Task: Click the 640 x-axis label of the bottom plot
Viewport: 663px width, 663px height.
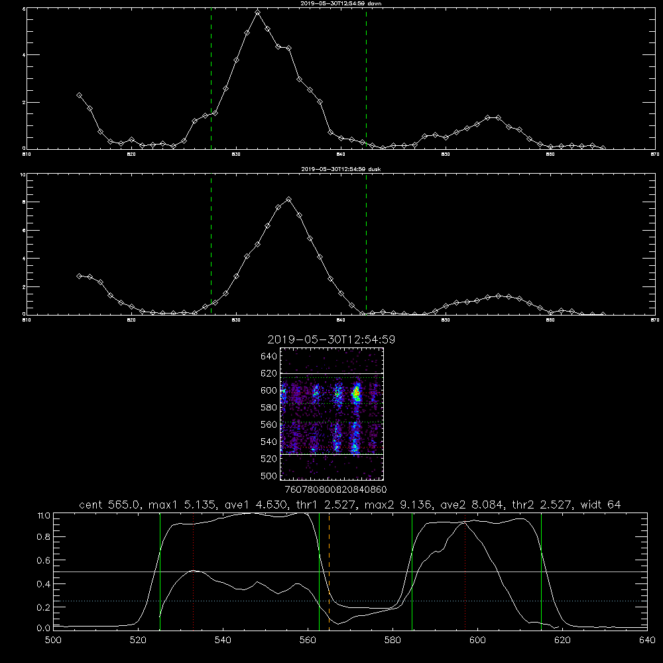Action: pyautogui.click(x=647, y=640)
